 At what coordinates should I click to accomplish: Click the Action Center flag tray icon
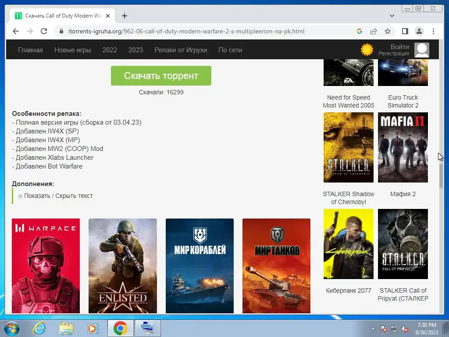tap(383, 329)
